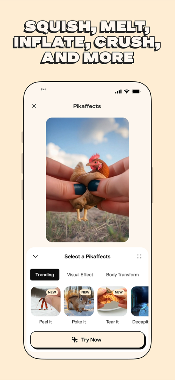Close the Pikaffects screen with X icon
This screenshot has height=380, width=175.
point(34,106)
